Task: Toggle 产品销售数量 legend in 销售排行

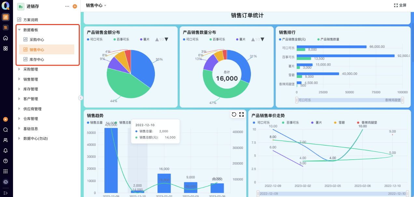Action: click(x=328, y=39)
